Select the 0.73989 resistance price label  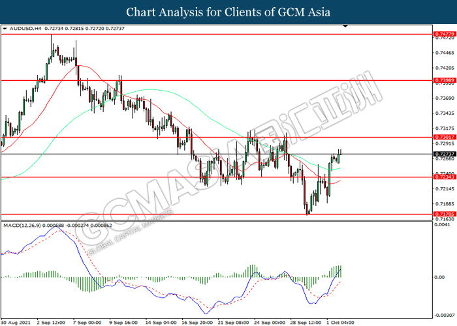[x=445, y=80]
